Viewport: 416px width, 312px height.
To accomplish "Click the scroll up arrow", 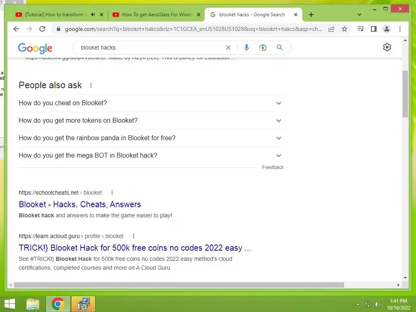I will (x=405, y=40).
